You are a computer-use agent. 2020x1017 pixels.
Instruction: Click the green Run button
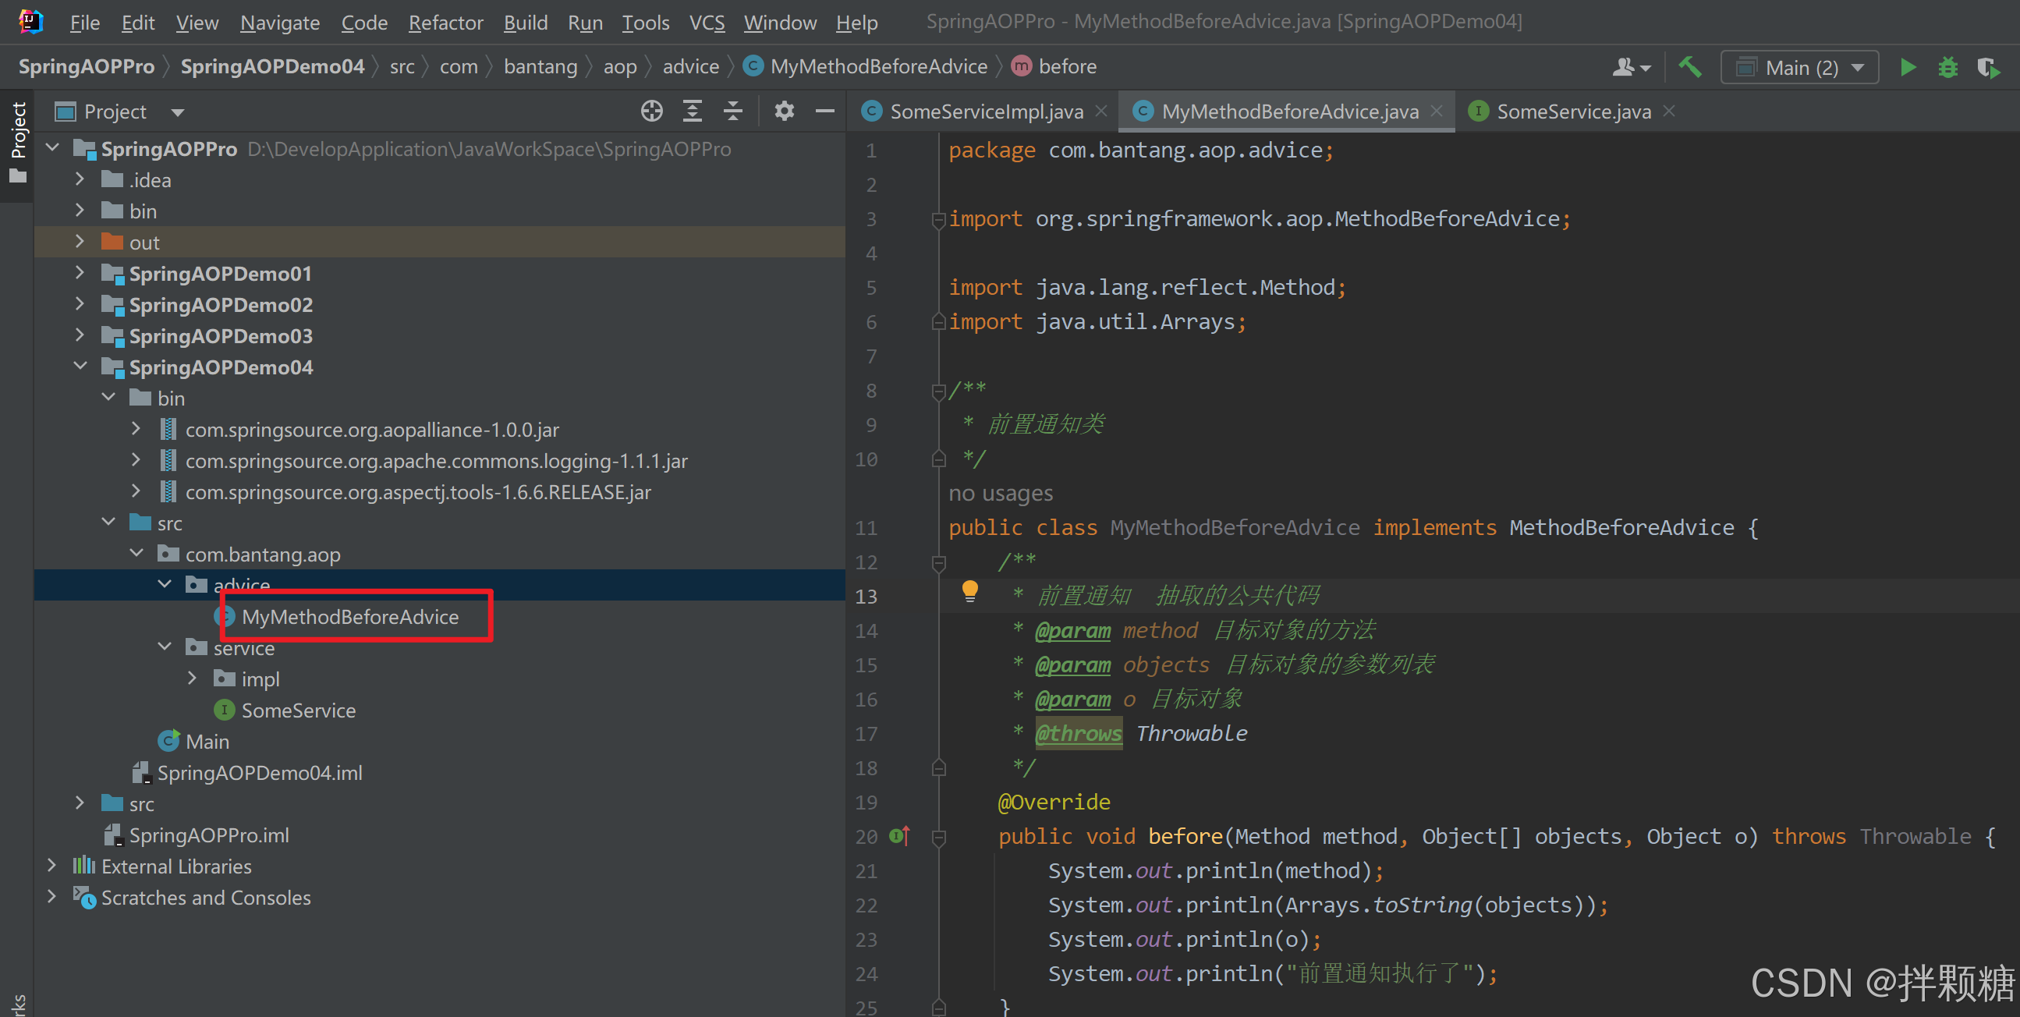[1908, 67]
